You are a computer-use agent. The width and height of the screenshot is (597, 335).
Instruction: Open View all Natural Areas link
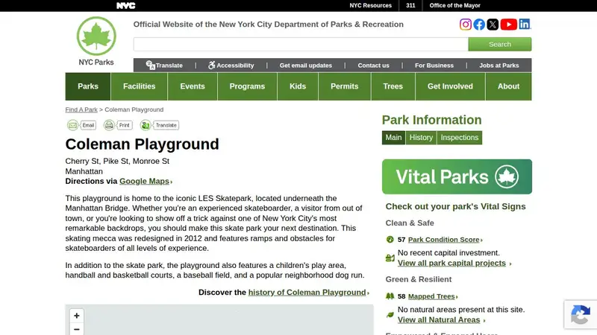tap(439, 320)
